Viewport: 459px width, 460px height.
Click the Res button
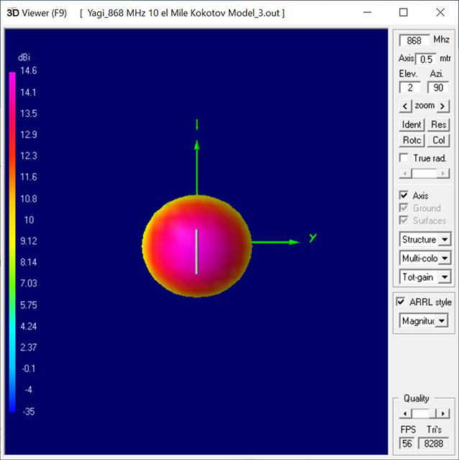tap(438, 125)
